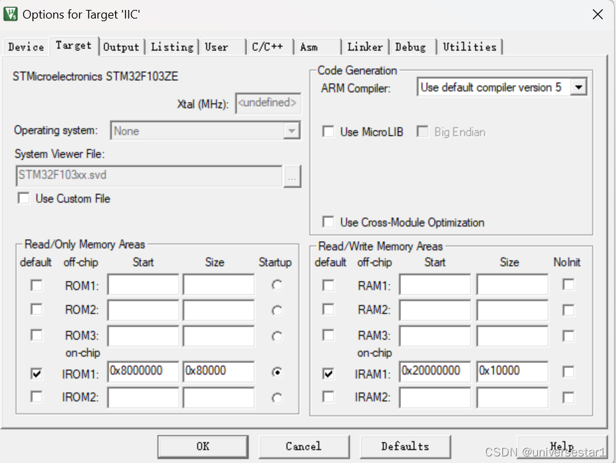This screenshot has height=463, width=616.
Task: Select ROM1 as Startup
Action: tap(277, 285)
